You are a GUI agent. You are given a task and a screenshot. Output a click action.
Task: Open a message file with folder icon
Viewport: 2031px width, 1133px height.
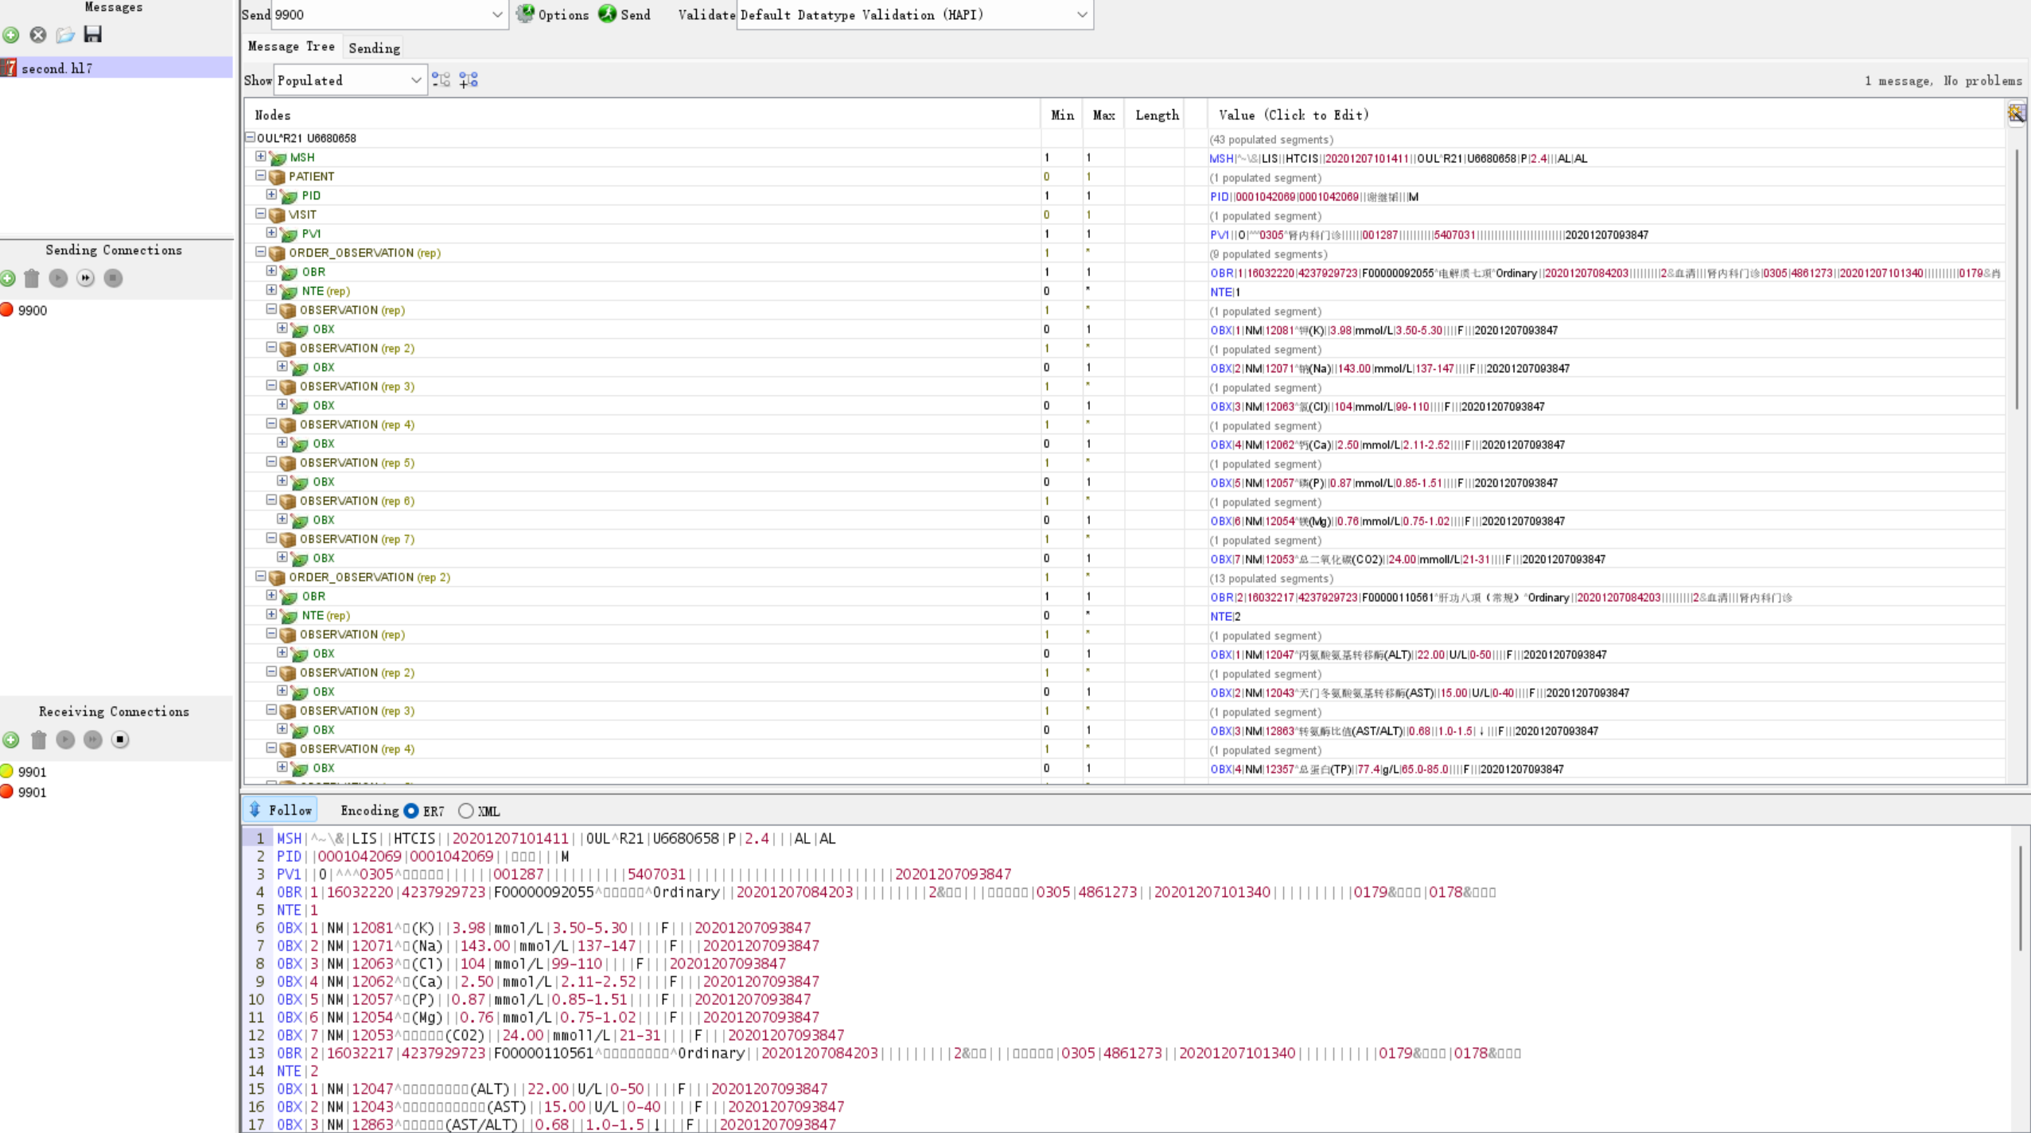(65, 35)
